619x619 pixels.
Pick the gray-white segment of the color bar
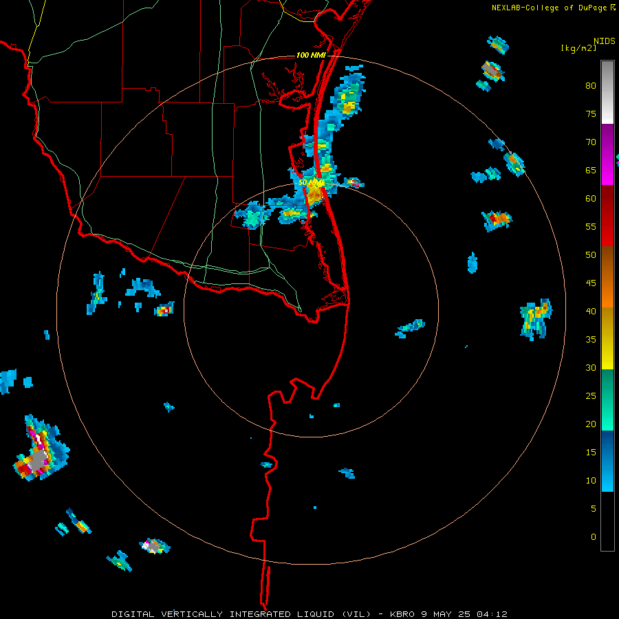[607, 92]
